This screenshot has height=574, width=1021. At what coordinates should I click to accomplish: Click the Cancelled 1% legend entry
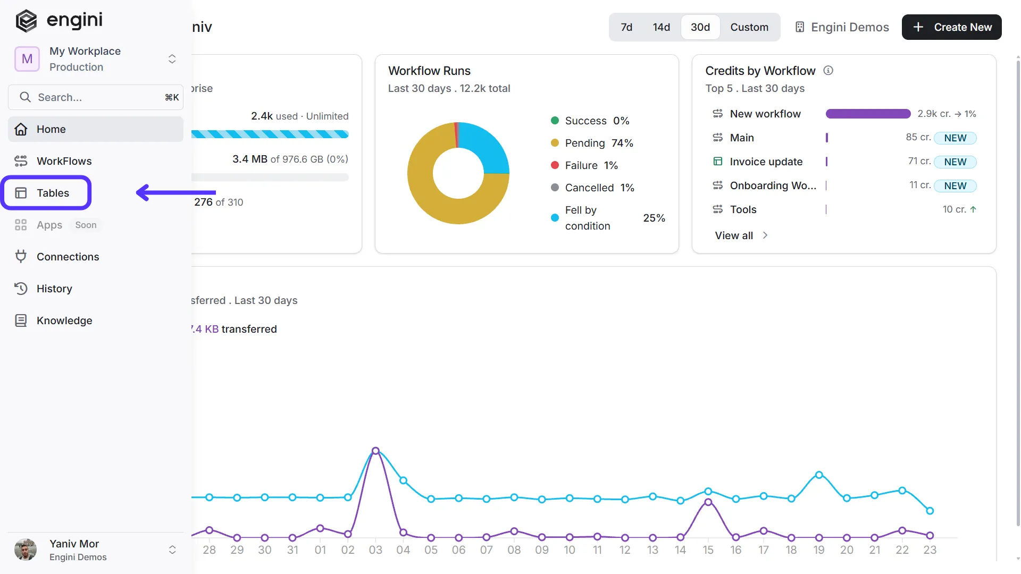[592, 188]
